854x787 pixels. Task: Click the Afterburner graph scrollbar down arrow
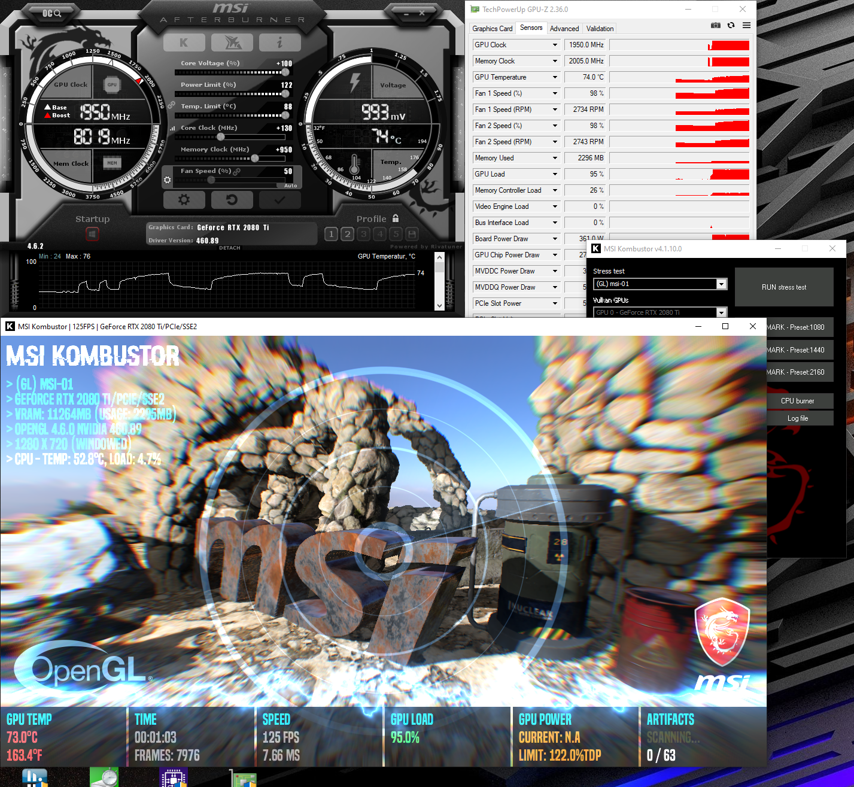click(x=440, y=305)
